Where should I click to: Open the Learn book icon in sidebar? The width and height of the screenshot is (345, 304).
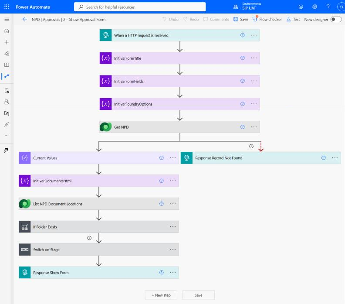7,65
